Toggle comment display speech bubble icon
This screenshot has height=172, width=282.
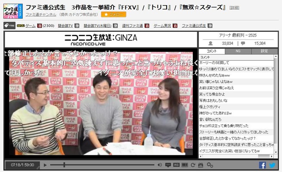[168, 165]
